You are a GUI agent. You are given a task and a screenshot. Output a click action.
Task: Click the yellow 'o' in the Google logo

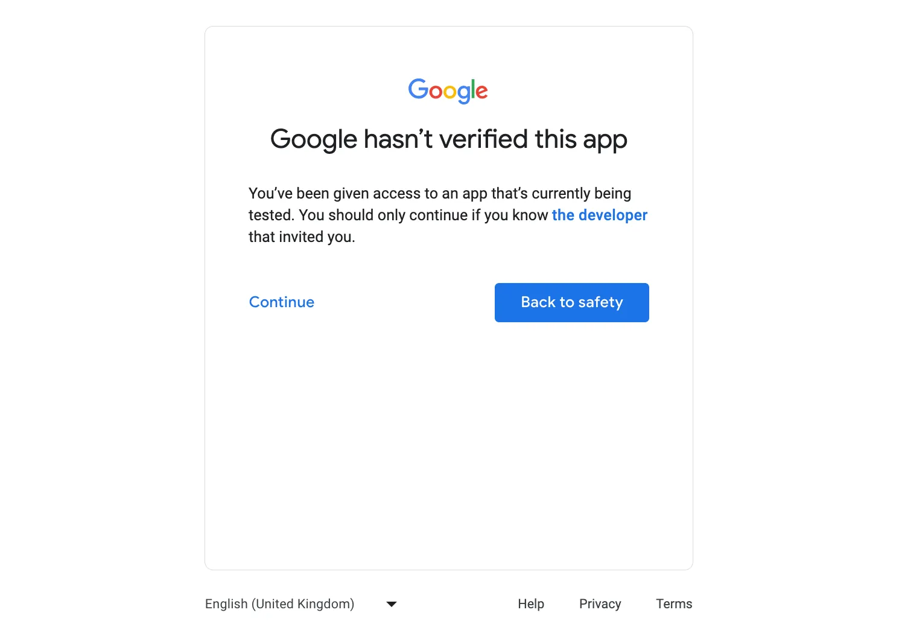(450, 92)
